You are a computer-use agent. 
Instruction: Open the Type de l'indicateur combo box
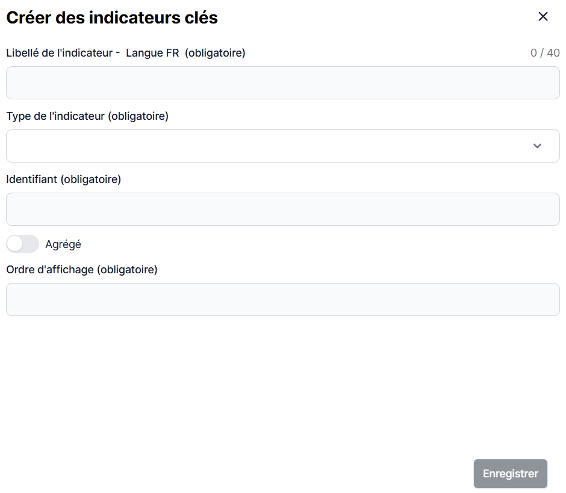(x=271, y=146)
